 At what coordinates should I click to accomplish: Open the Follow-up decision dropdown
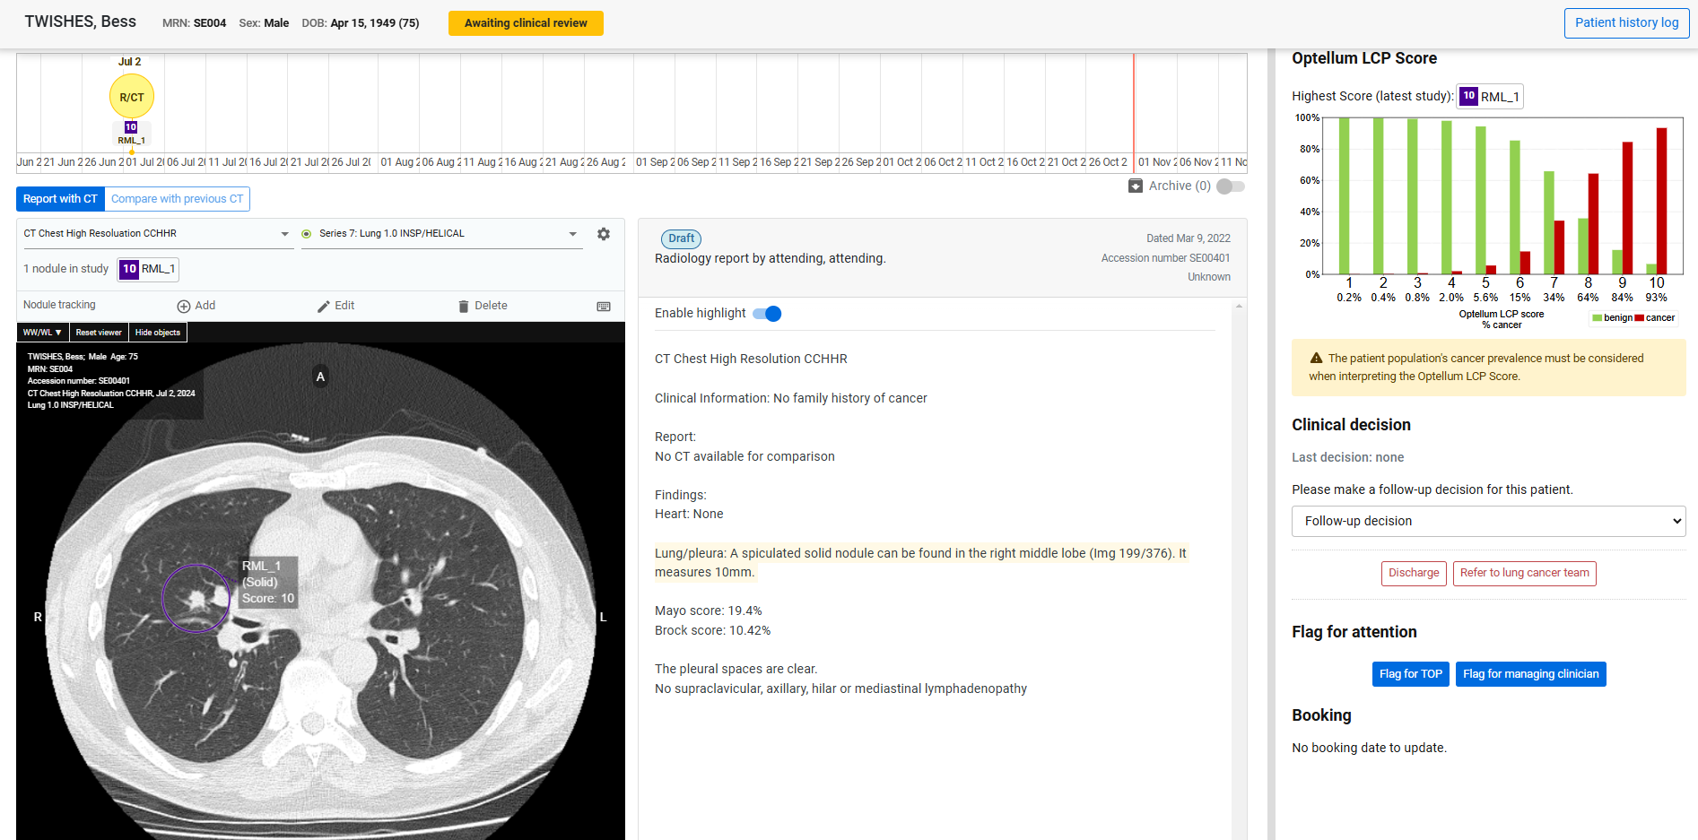pos(1488,521)
